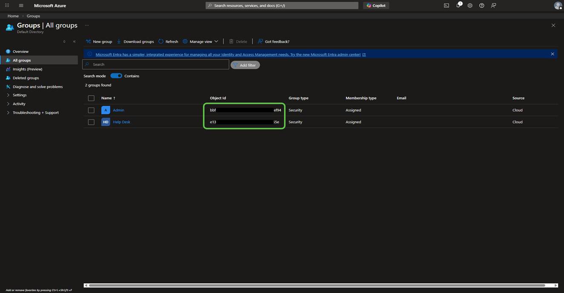This screenshot has height=293, width=564.
Task: Open Overview in the sidebar
Action: [x=20, y=51]
